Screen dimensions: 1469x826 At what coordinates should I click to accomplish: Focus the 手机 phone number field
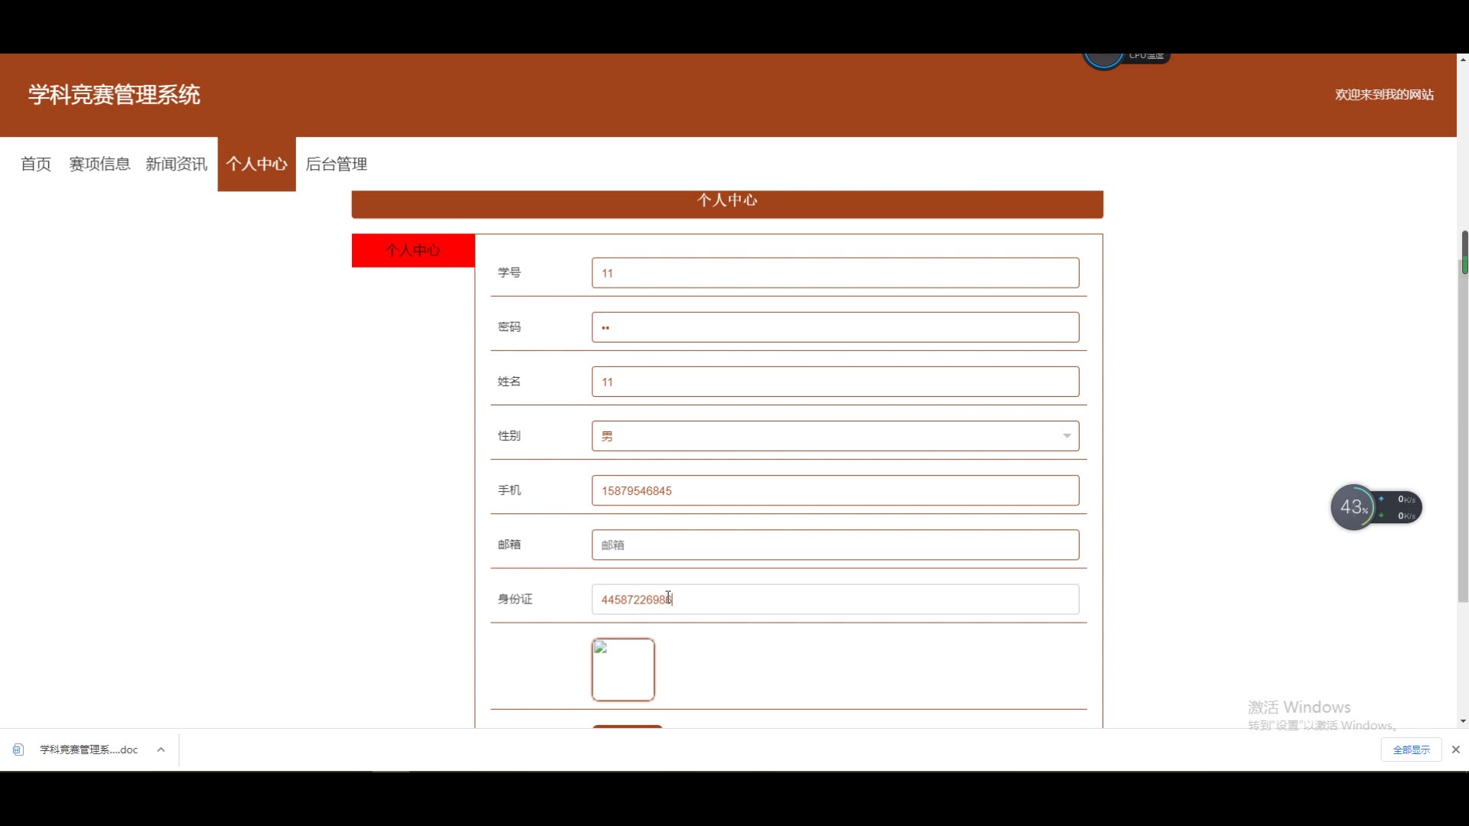click(x=835, y=490)
